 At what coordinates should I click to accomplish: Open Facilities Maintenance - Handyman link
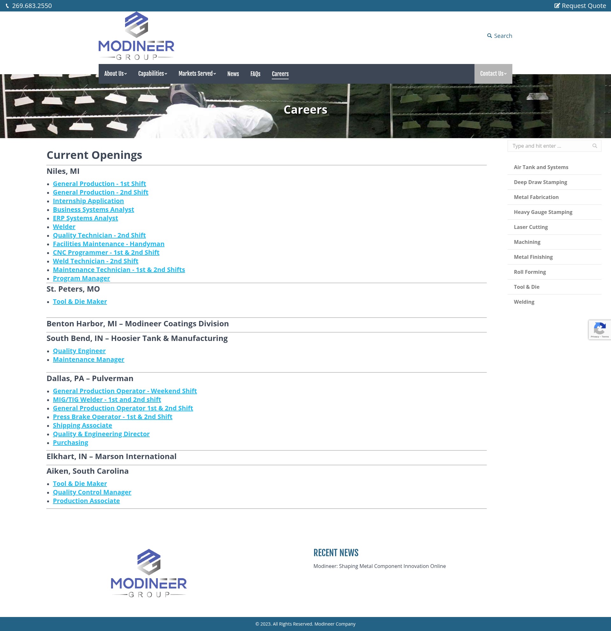(109, 244)
